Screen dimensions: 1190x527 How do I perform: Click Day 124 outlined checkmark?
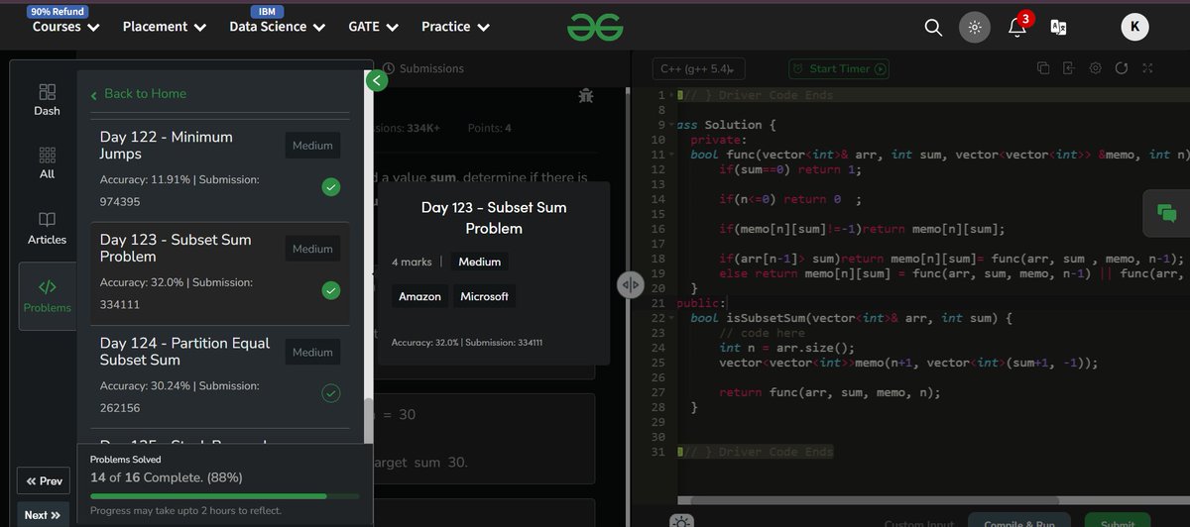click(x=331, y=393)
